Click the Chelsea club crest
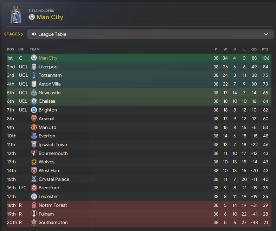 [x=34, y=101]
